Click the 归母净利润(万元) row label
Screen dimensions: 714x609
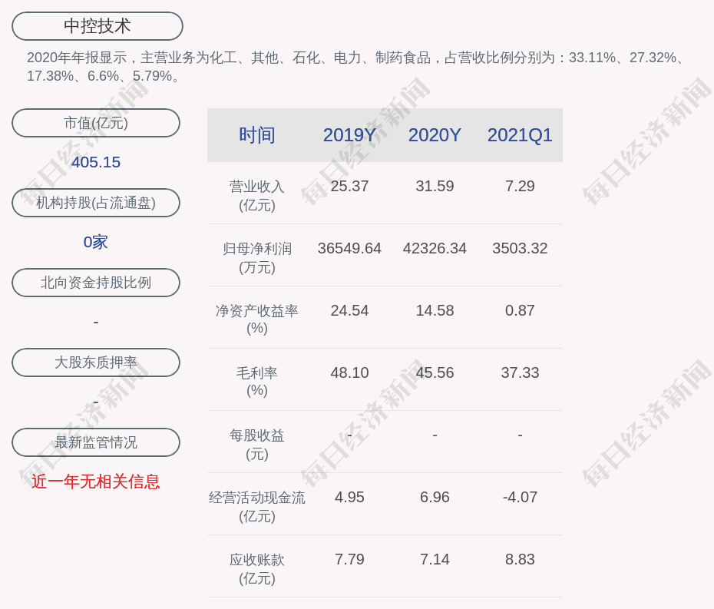point(257,258)
